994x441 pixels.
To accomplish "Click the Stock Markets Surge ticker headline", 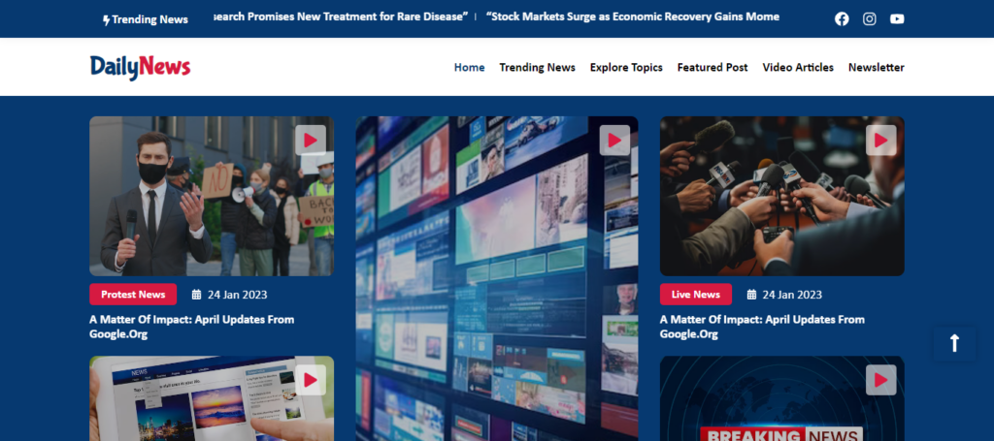I will [x=632, y=17].
